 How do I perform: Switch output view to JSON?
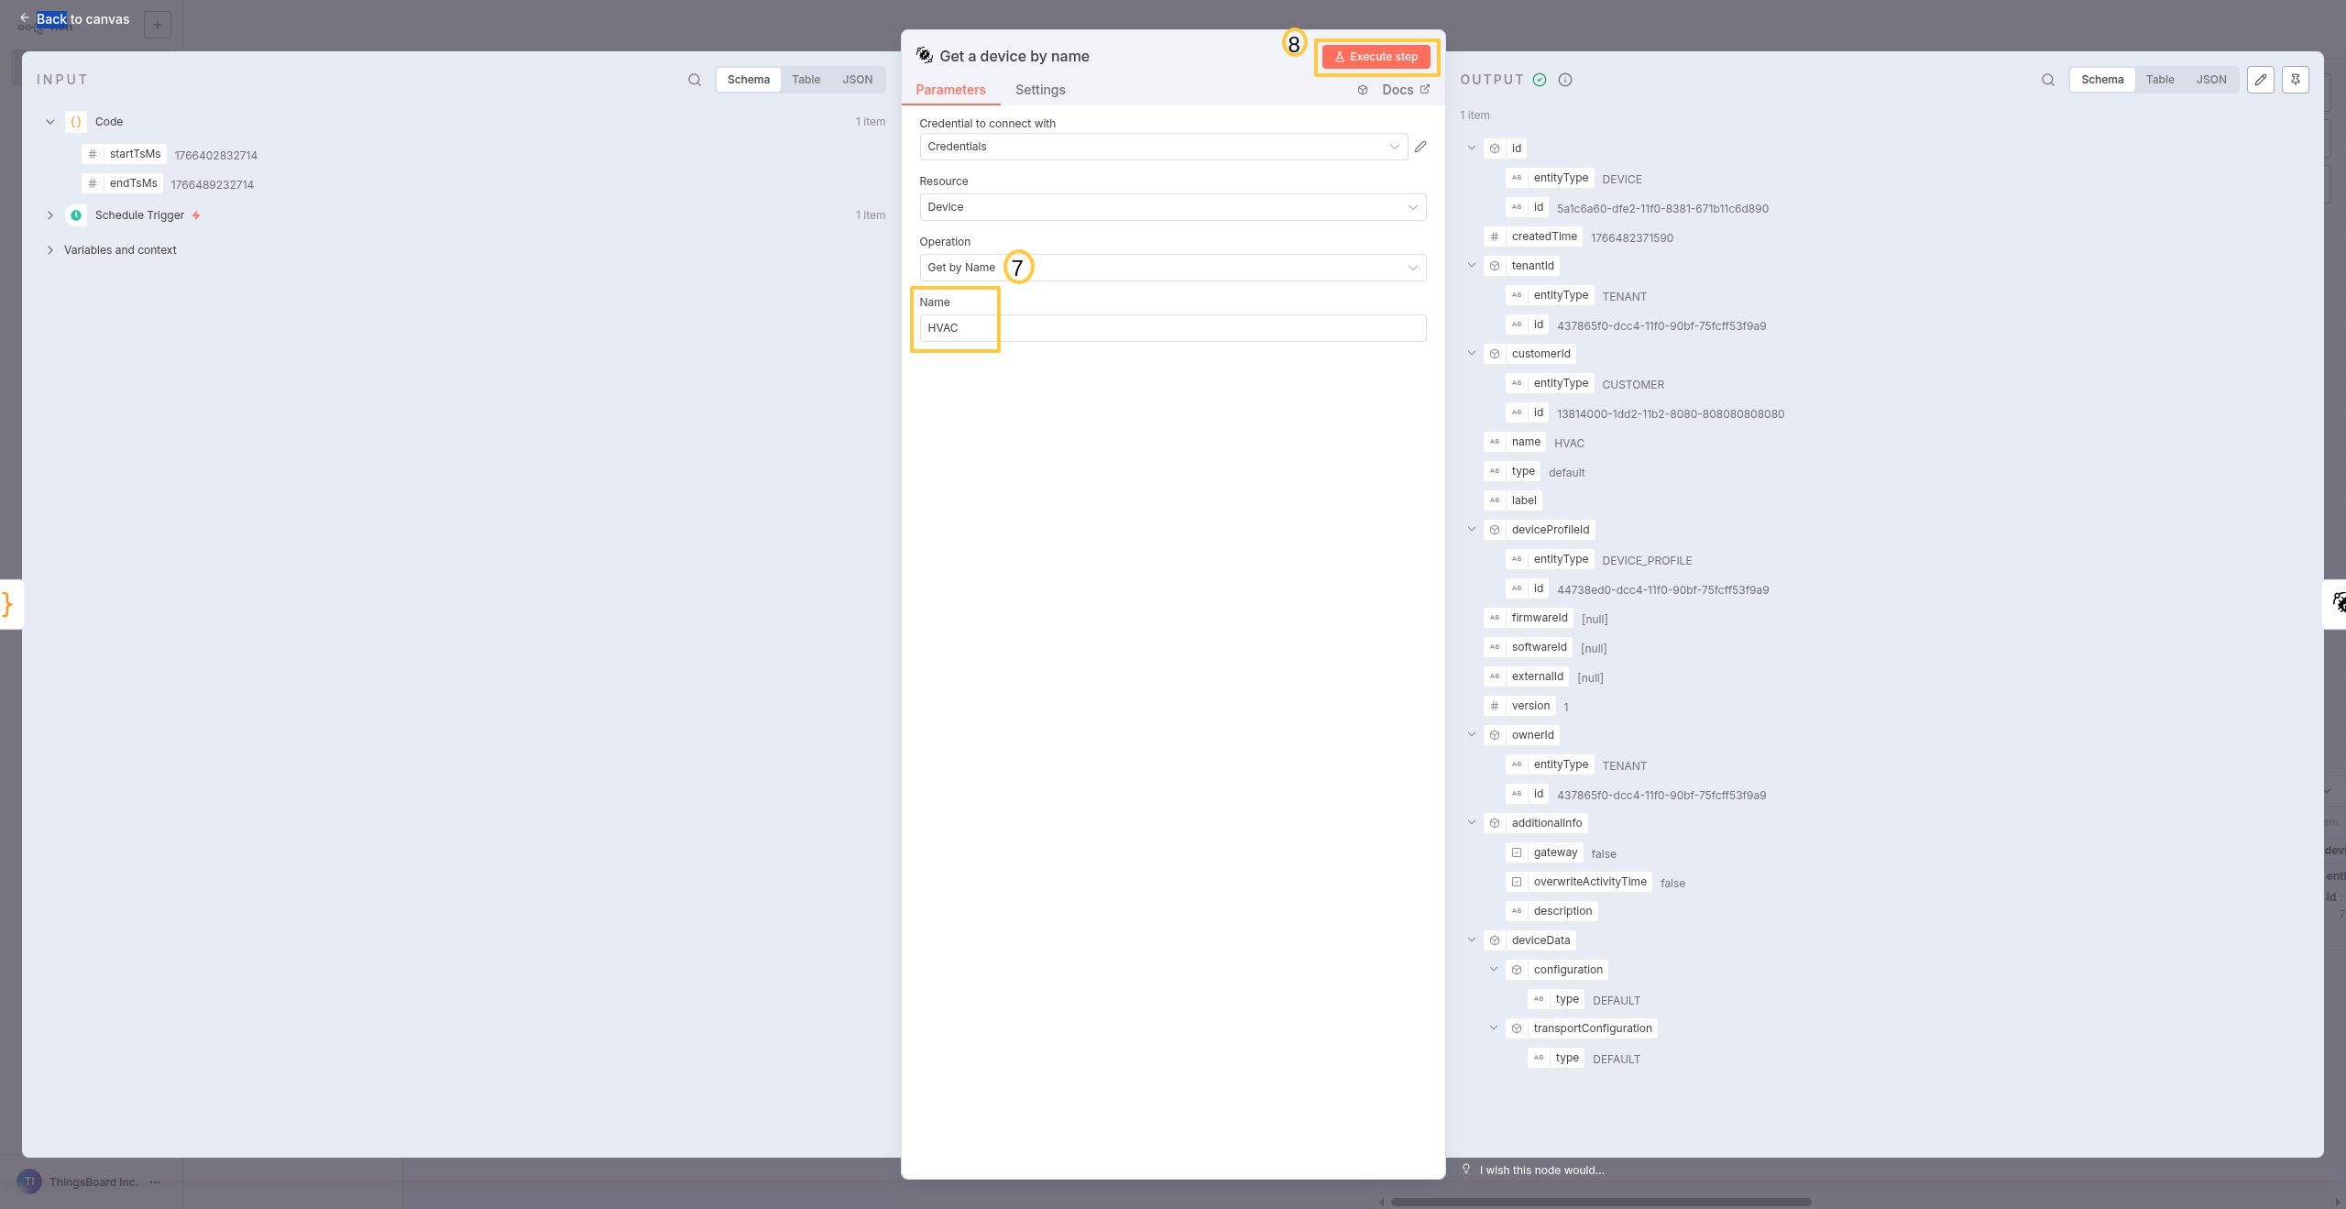click(x=2210, y=80)
